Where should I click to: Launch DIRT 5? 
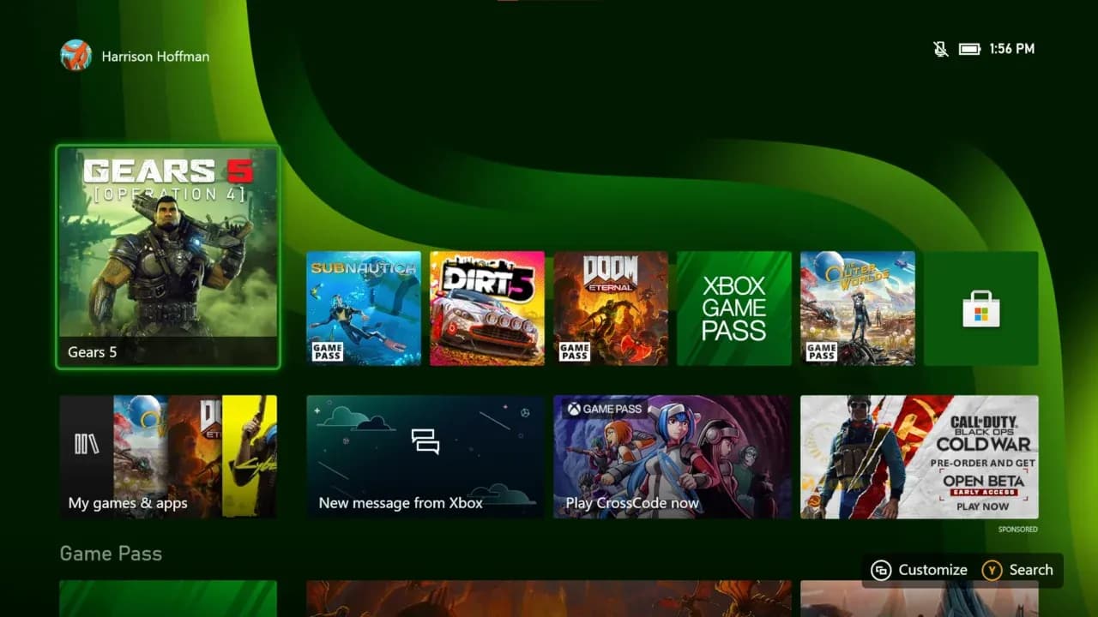tap(487, 308)
